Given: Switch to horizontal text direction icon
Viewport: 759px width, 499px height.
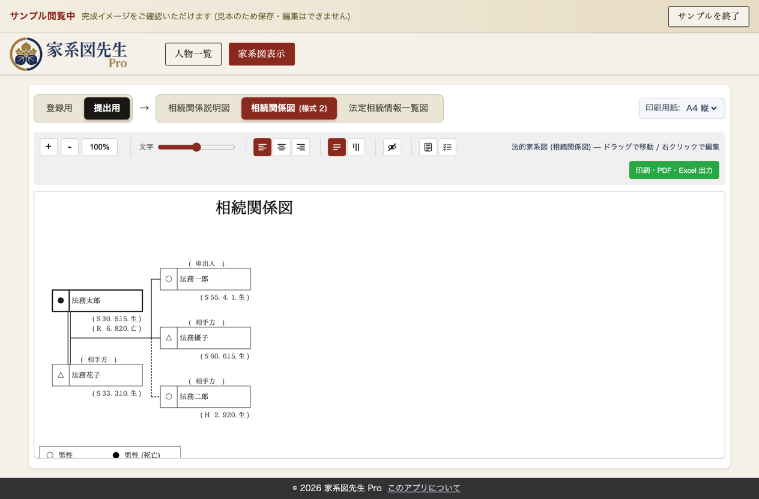Looking at the screenshot, I should tap(337, 147).
